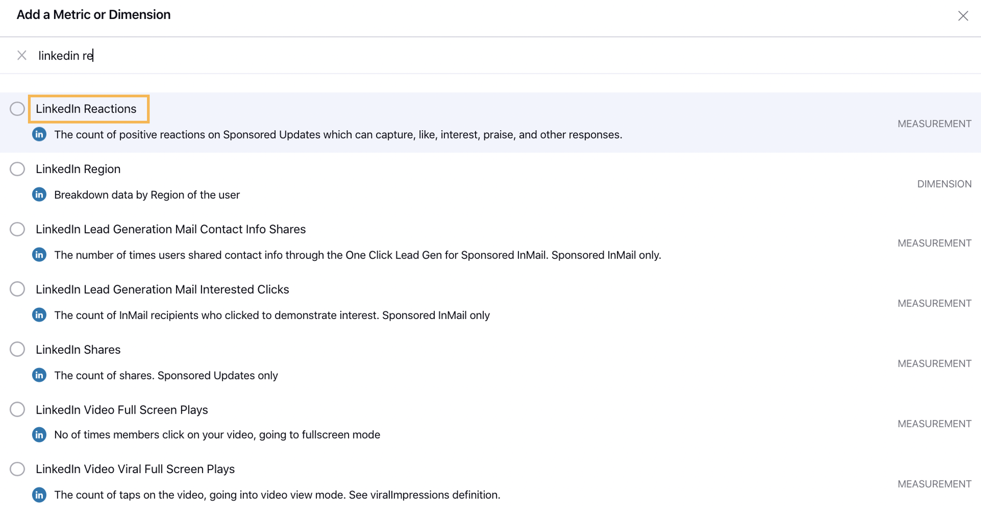Click LinkedIn icon beside 'The count of taps on the video'

pos(39,495)
